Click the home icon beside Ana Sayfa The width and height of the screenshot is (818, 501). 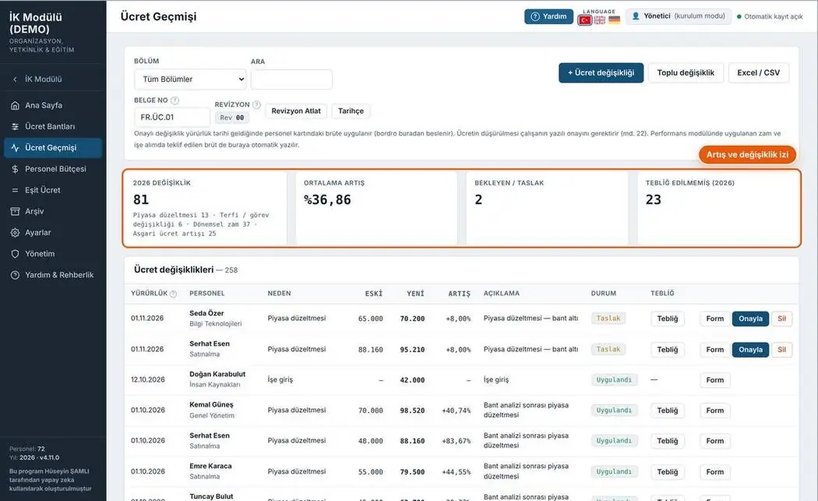click(15, 105)
